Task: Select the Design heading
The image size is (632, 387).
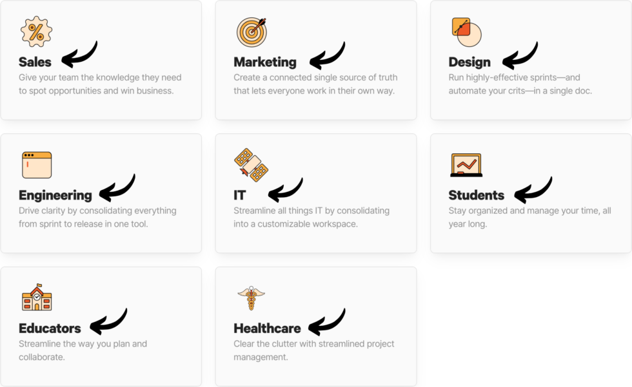Action: pyautogui.click(x=469, y=62)
